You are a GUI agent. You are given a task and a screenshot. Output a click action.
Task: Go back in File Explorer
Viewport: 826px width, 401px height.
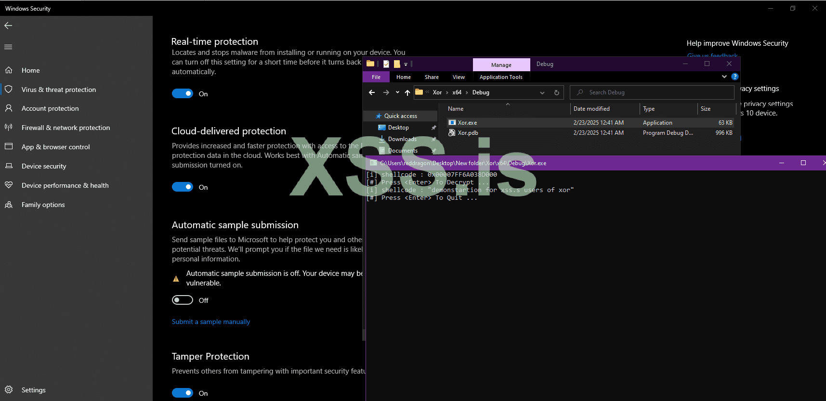(372, 92)
